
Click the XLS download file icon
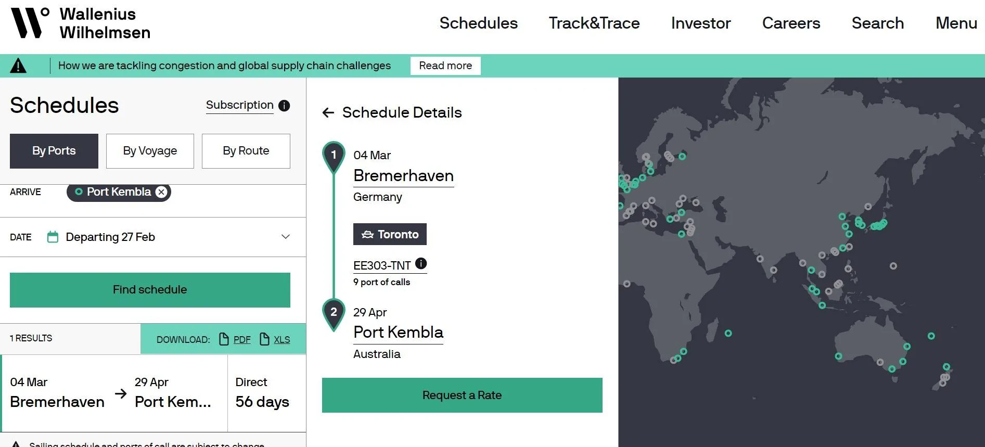point(264,339)
